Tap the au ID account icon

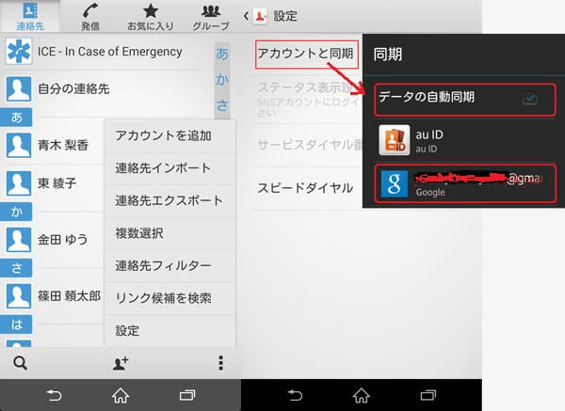point(395,140)
